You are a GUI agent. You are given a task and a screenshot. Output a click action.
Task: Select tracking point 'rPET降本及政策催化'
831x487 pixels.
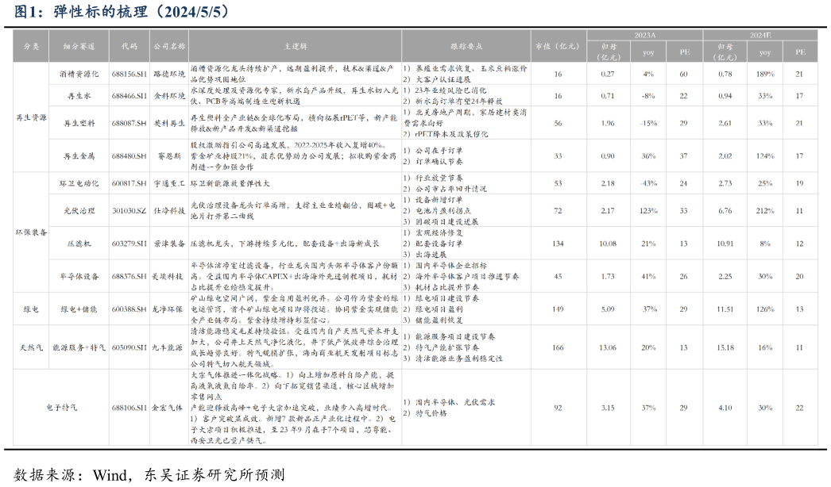coord(446,135)
